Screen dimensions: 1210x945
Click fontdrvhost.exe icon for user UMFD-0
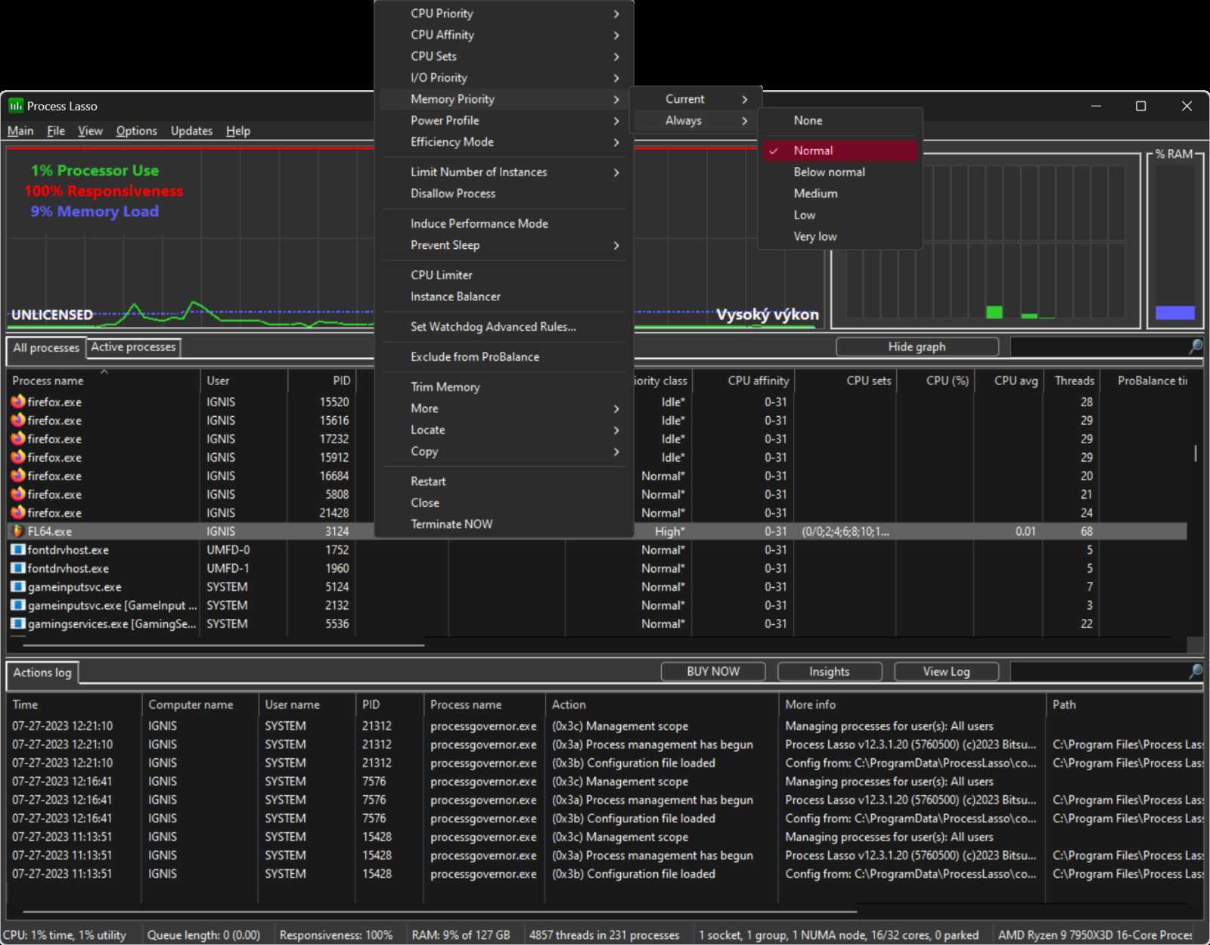point(18,549)
